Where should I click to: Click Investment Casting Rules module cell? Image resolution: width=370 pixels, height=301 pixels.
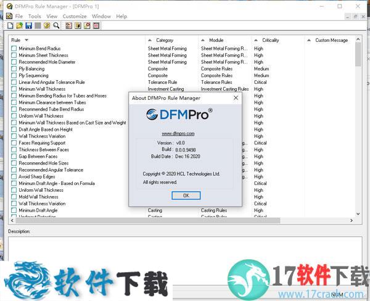click(224, 89)
